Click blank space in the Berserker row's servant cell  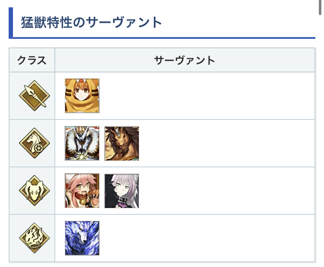coord(225,191)
